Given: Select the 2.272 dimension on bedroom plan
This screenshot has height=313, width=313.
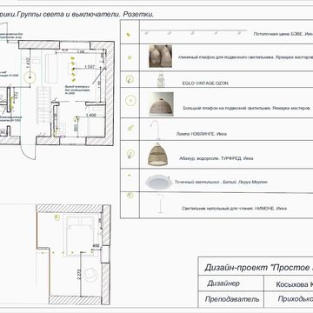Looking at the screenshot, I should (79, 274).
